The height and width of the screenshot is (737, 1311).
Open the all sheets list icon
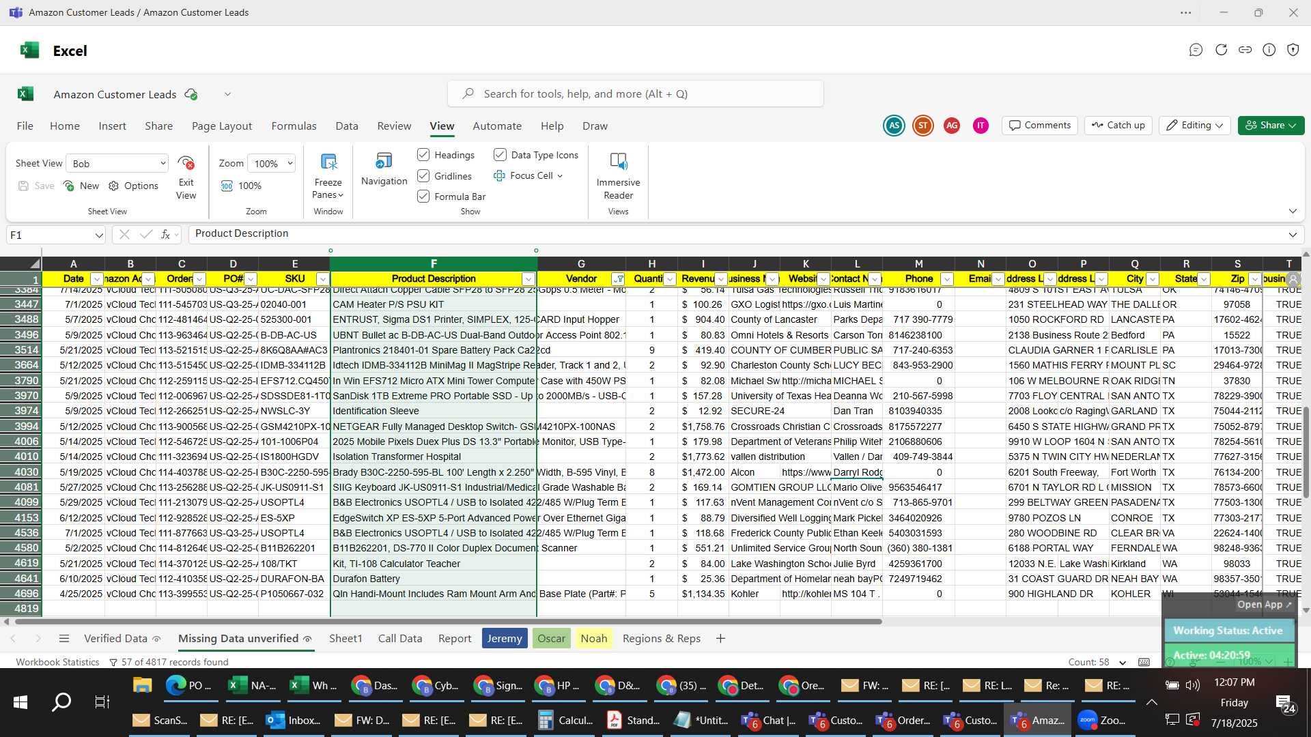click(x=64, y=638)
